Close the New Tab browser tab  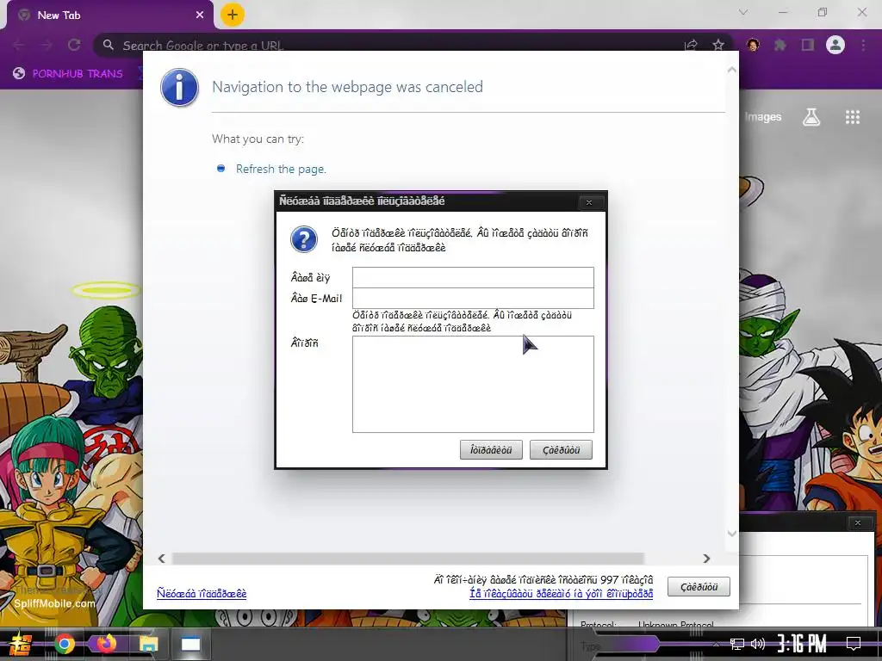coord(200,15)
